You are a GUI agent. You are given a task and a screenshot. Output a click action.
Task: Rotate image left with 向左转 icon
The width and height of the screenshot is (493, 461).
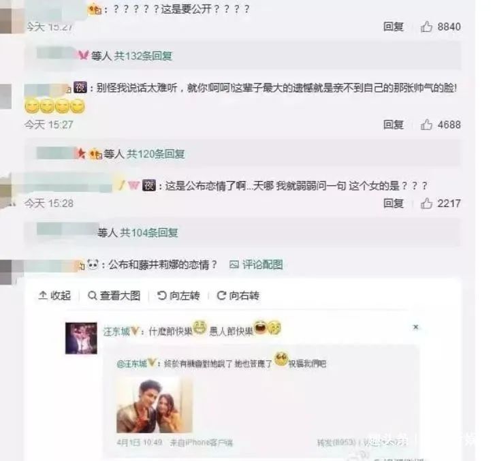pos(161,296)
